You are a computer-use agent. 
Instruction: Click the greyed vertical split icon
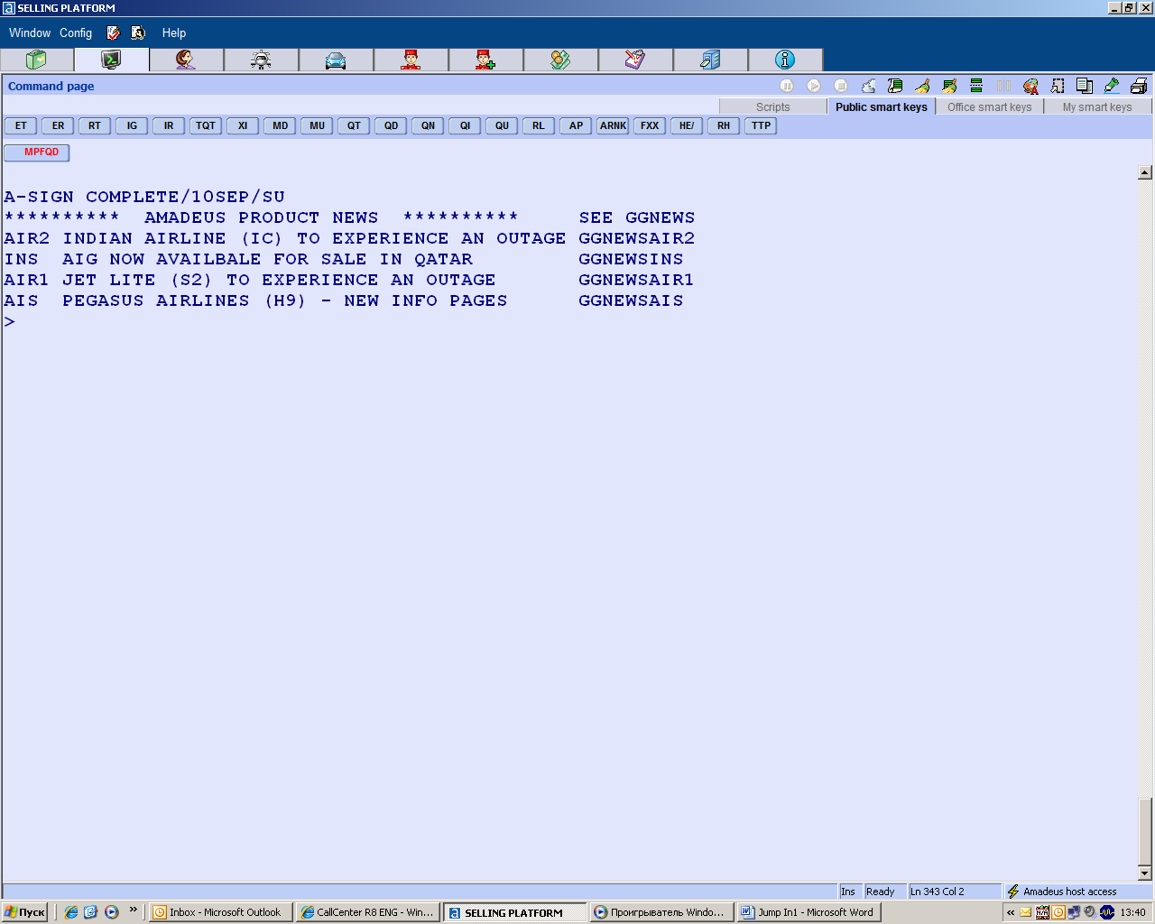1003,86
